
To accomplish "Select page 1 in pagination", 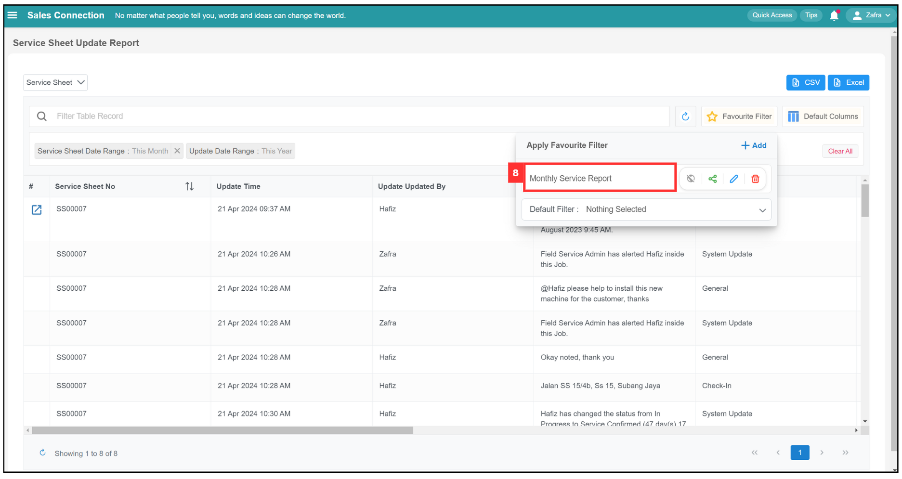I will (x=800, y=453).
